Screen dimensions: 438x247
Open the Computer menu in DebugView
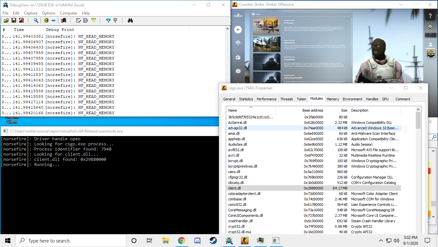coord(69,13)
